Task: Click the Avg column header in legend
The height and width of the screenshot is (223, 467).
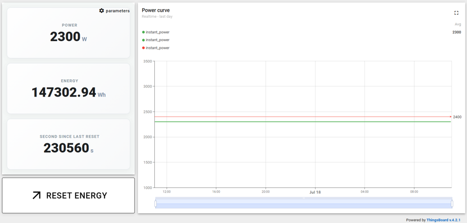Action: point(458,24)
